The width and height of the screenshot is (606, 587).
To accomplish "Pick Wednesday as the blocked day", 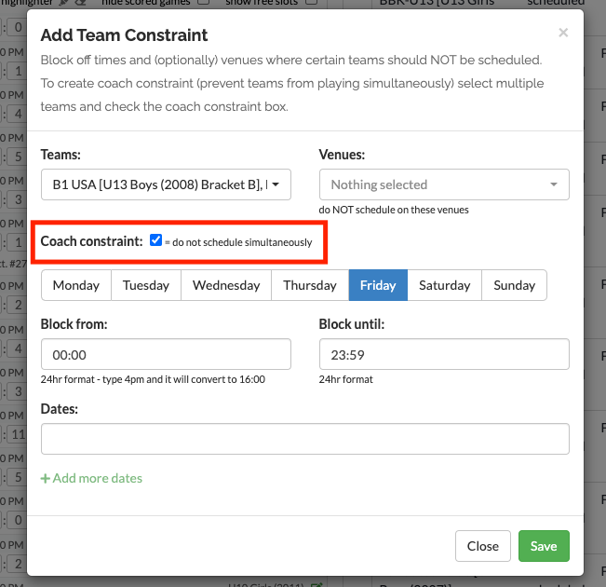I will [x=226, y=285].
